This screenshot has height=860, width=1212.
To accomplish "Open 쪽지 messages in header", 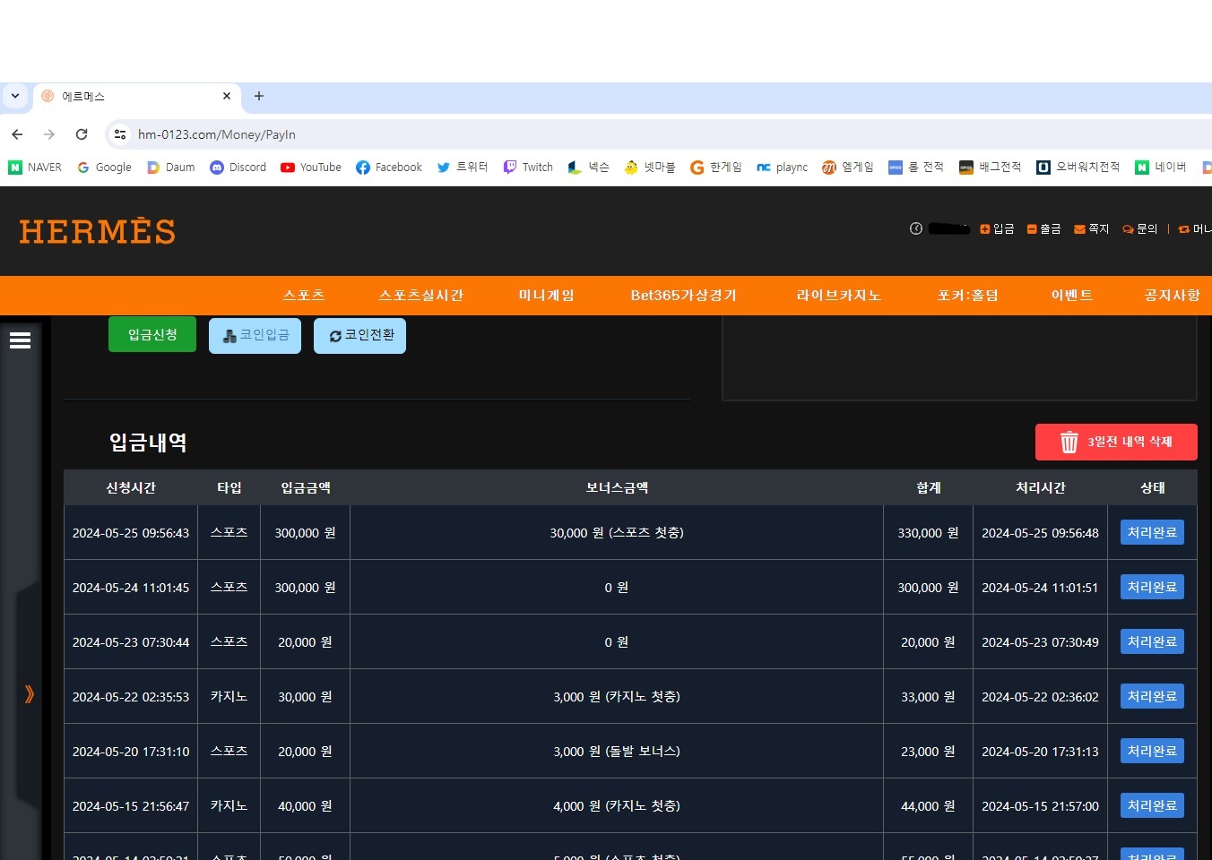I will coord(1092,229).
